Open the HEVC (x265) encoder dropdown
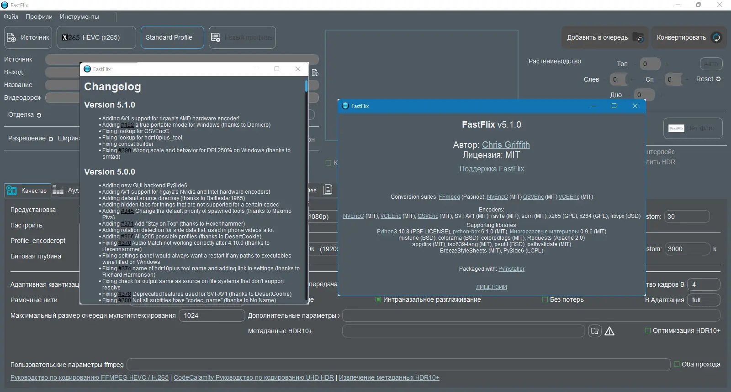The image size is (731, 392). pos(96,37)
